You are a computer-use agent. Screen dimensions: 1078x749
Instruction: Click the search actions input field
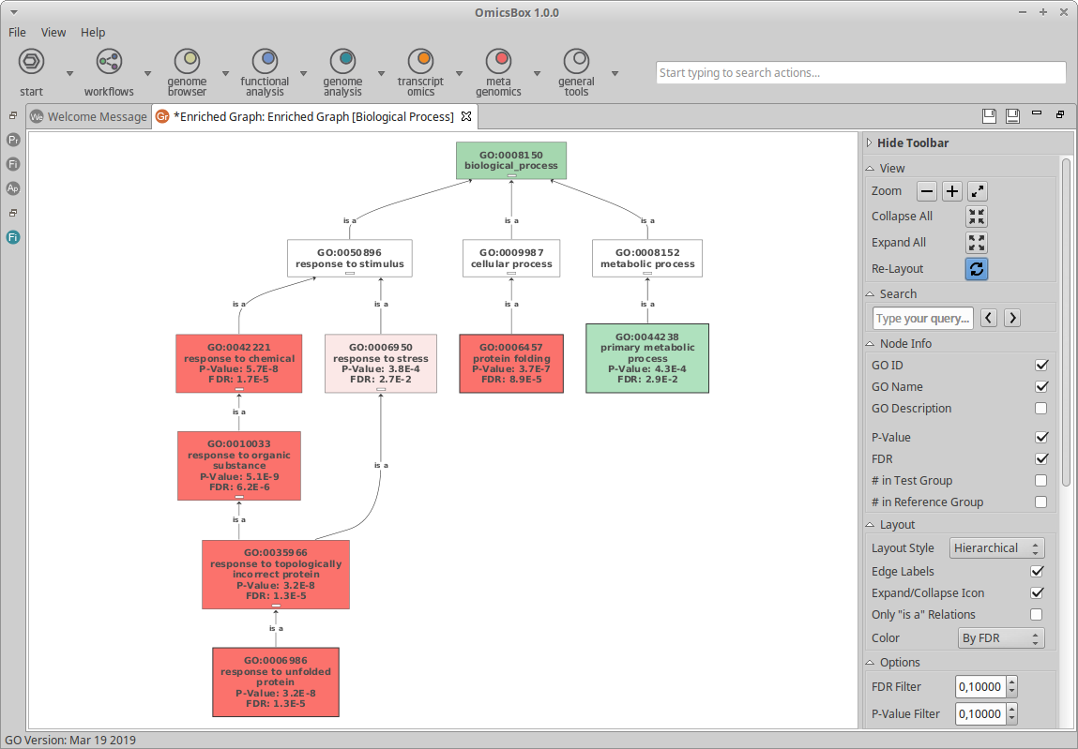click(860, 73)
